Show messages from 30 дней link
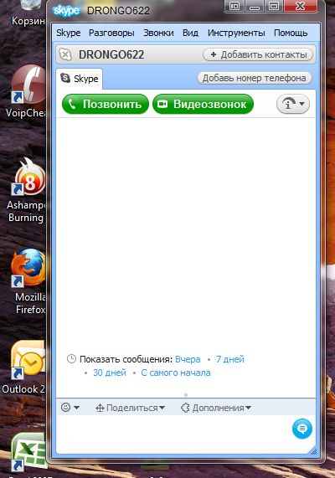The image size is (335, 478). pos(110,373)
